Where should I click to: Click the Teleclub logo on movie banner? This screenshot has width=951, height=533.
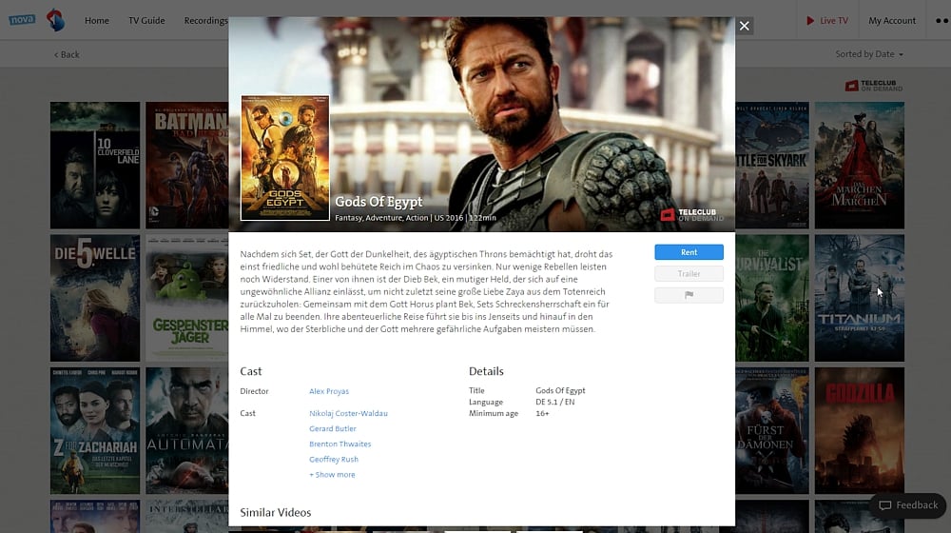click(691, 215)
